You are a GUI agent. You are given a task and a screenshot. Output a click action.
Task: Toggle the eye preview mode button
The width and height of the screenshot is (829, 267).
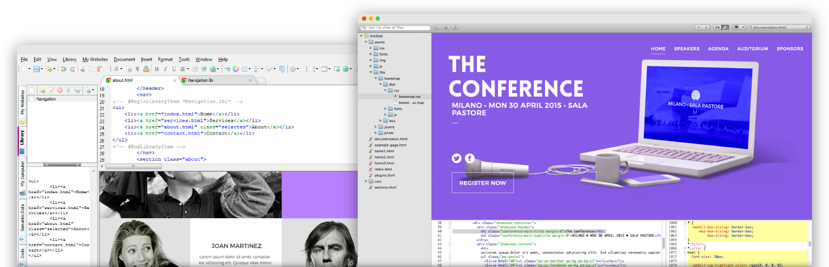718,27
